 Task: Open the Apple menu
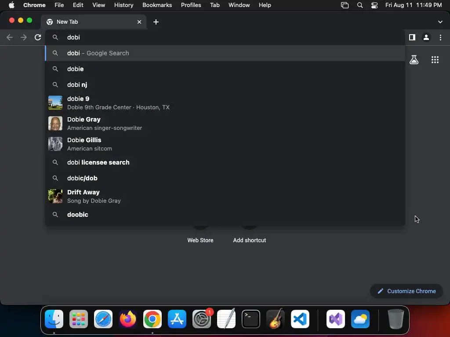[11, 5]
